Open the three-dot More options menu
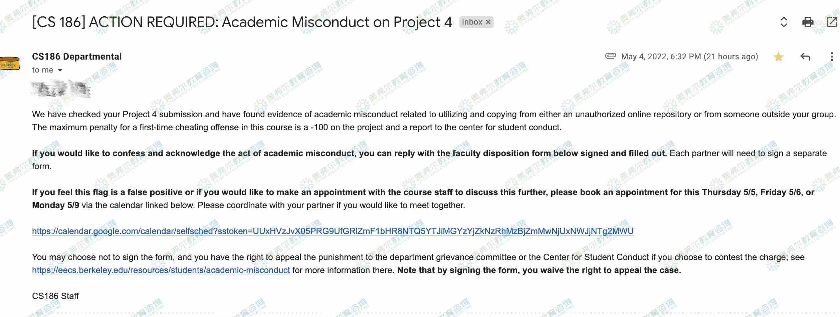Viewport: 840px width, 317px height. (831, 57)
